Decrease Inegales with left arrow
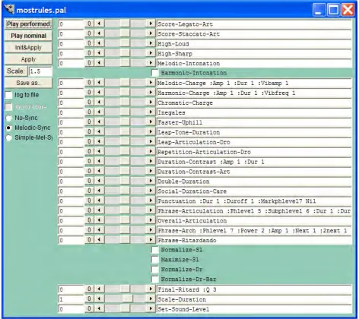Screen dimensions: 359x319 (x=99, y=112)
